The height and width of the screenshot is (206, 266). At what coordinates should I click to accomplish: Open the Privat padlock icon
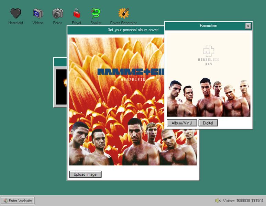(x=77, y=14)
